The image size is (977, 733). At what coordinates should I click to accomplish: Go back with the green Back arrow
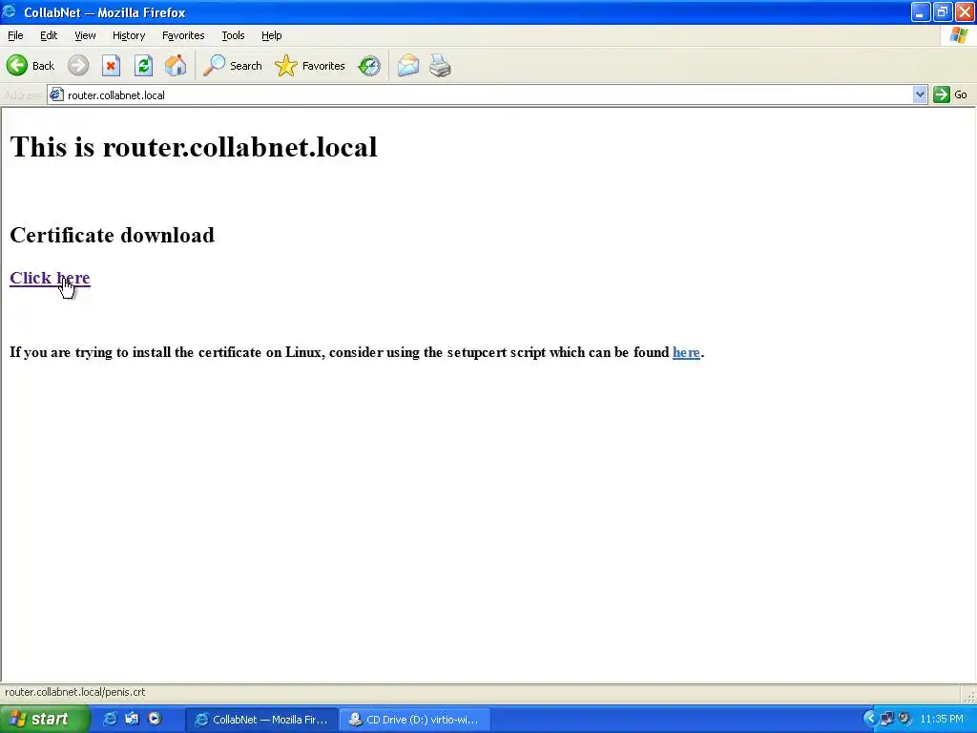[31, 66]
